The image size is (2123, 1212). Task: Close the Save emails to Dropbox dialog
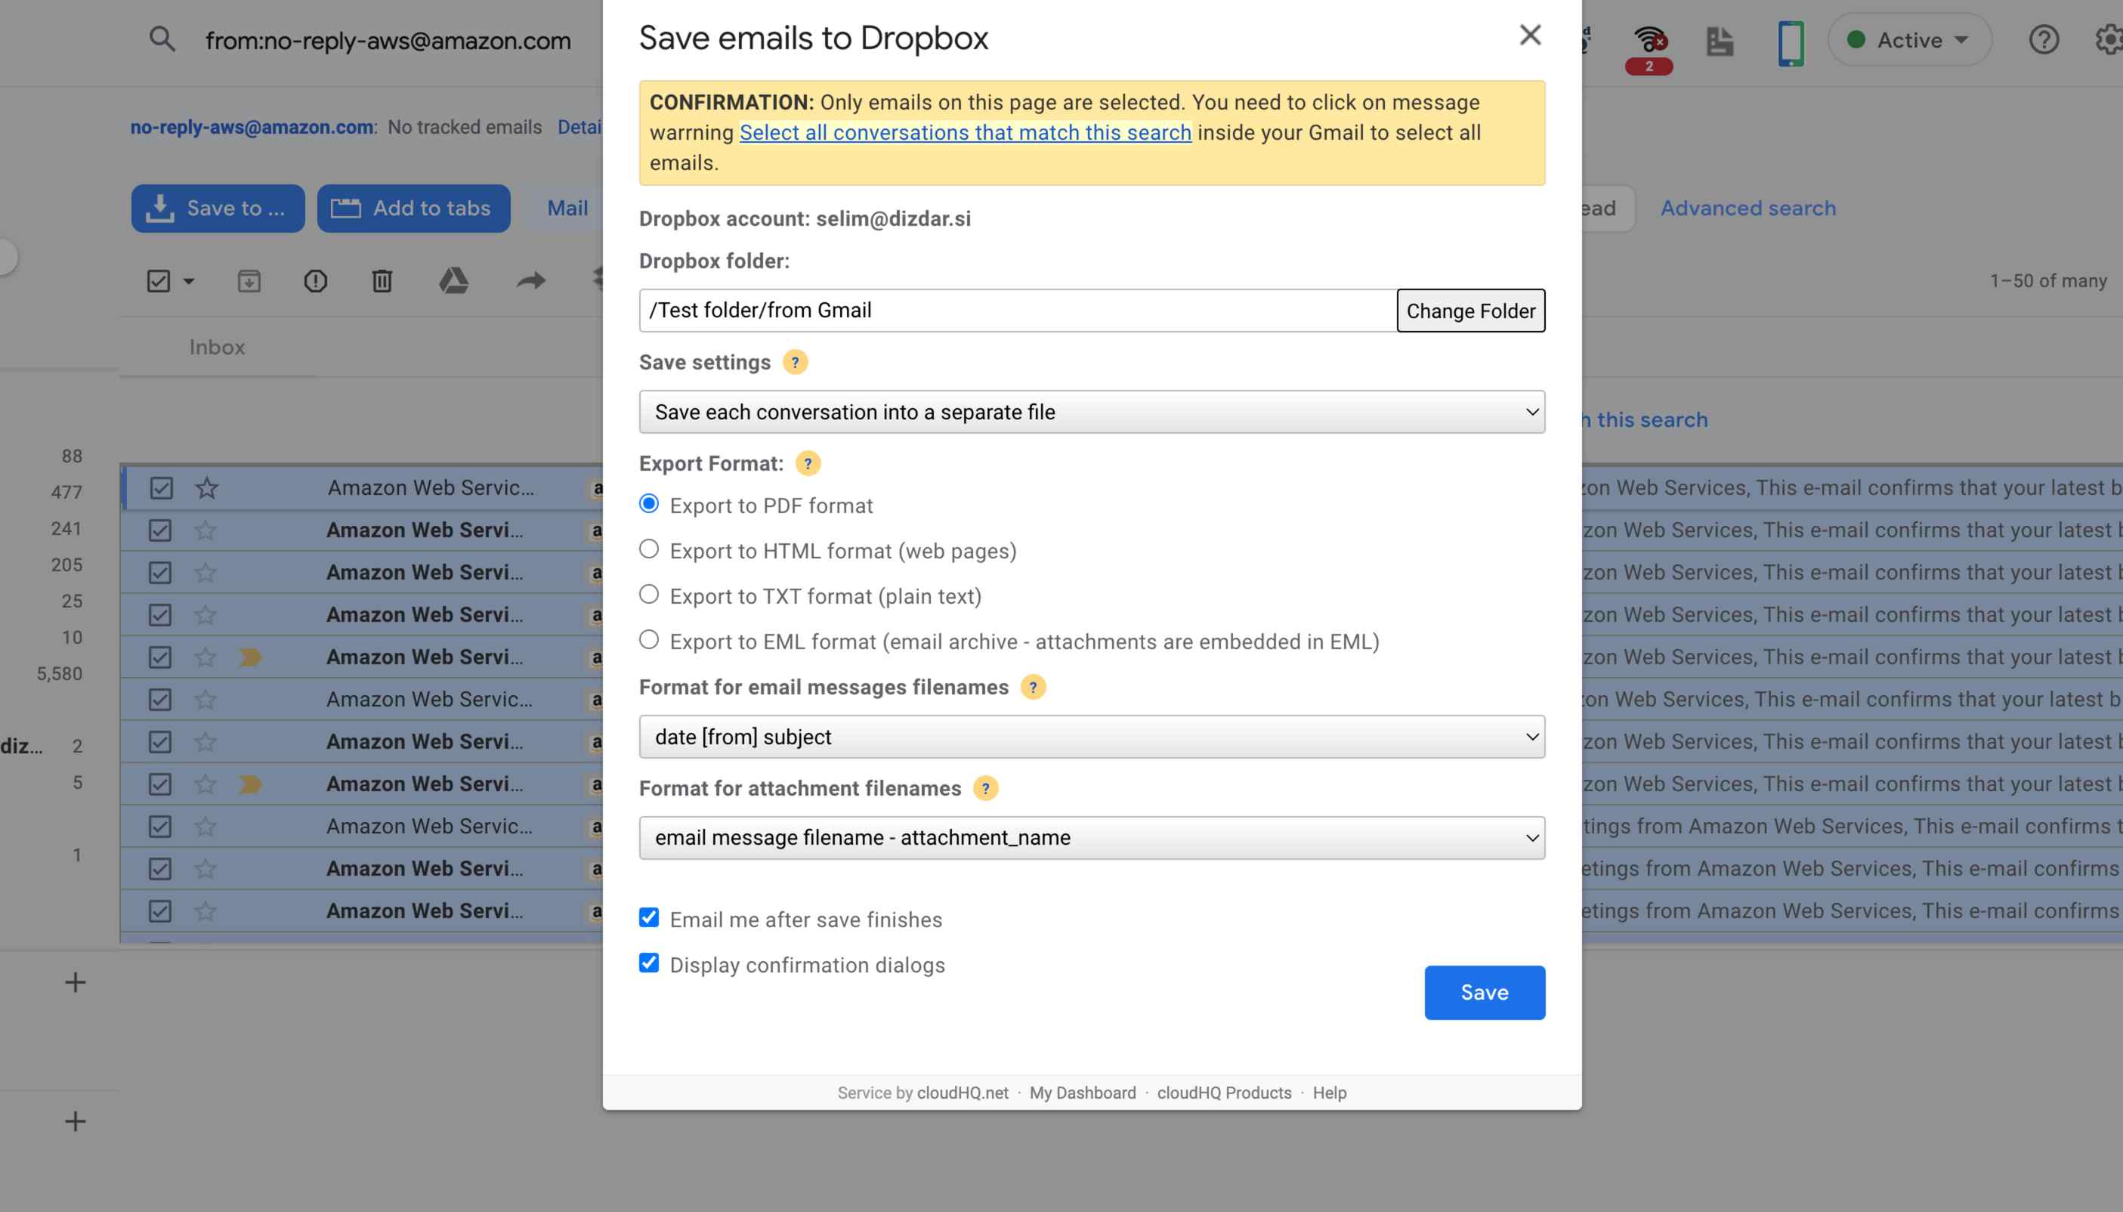tap(1530, 35)
